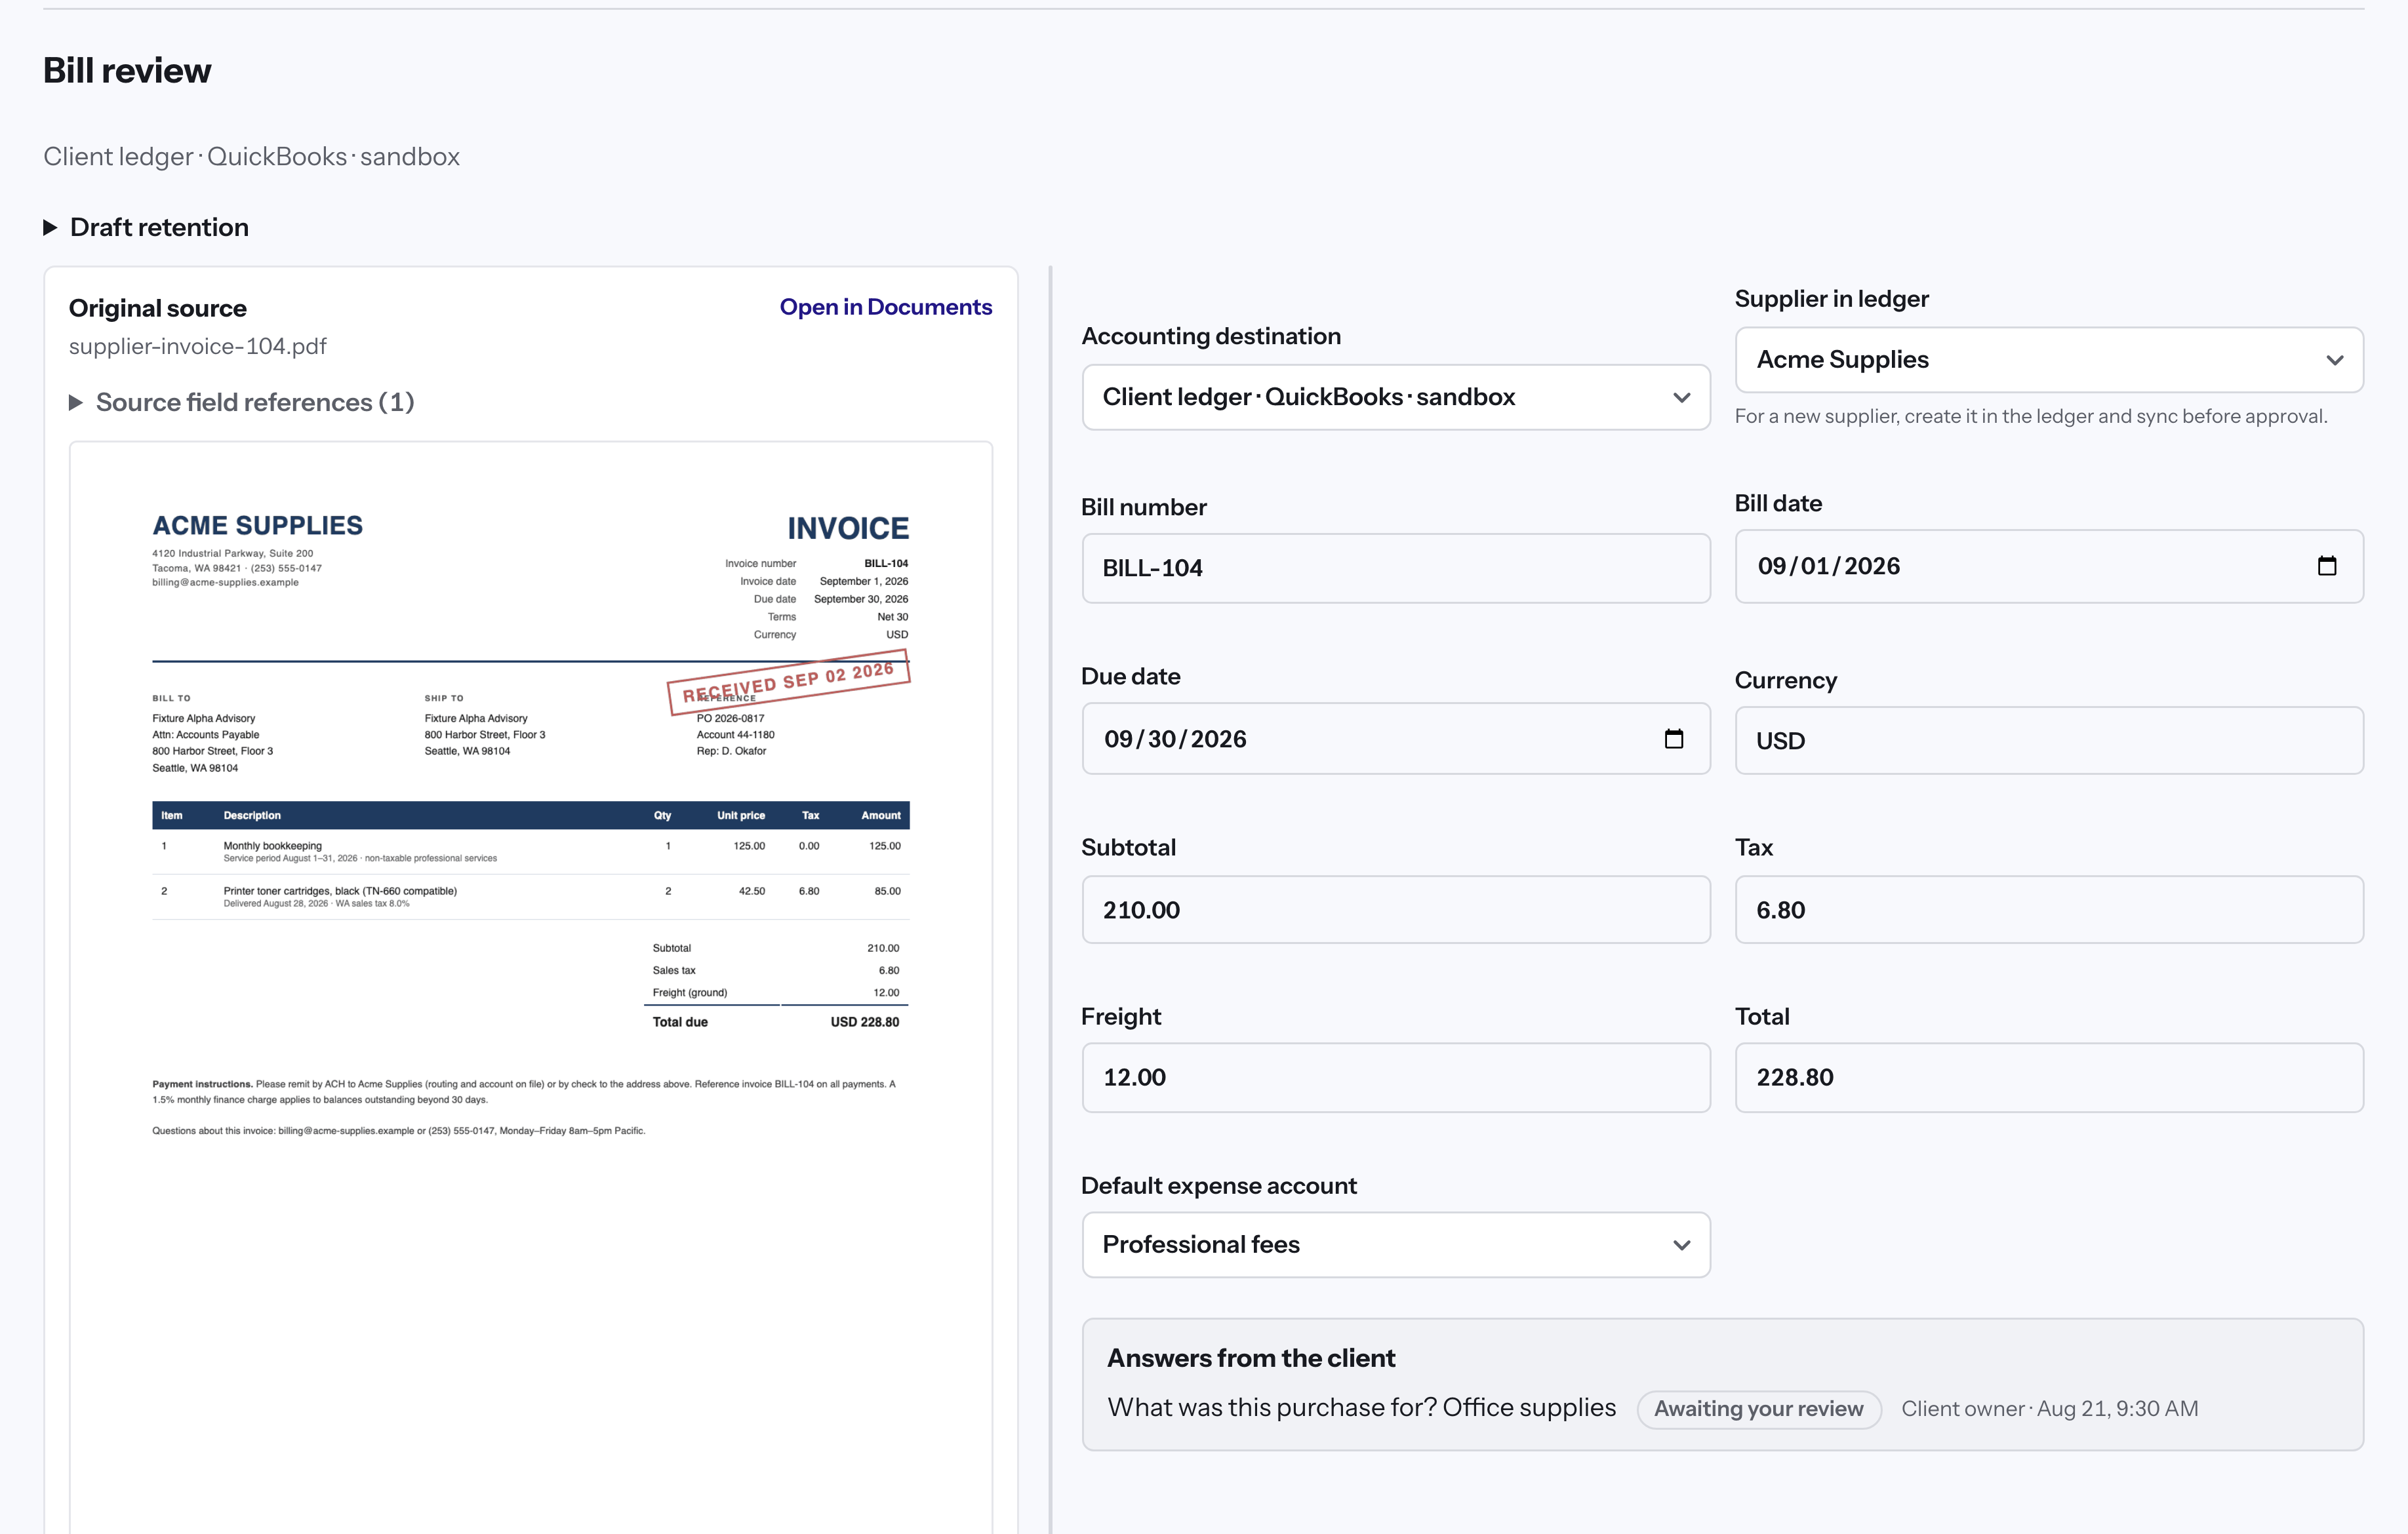Click the Freight field showing 12.00
This screenshot has height=1534, width=2408.
(x=1395, y=1077)
